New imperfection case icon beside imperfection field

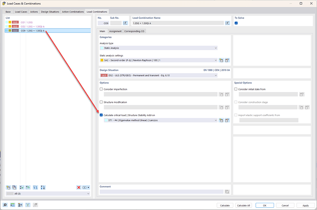click(x=221, y=94)
